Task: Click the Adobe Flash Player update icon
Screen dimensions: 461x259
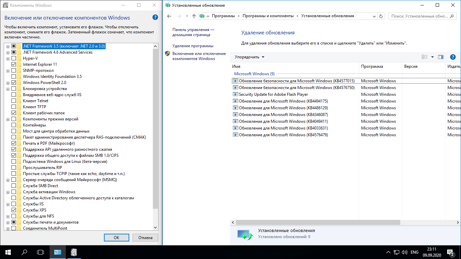Action: coord(236,94)
